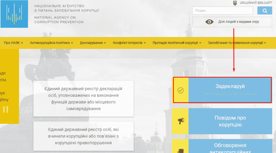Click the eye icon for visually impaired mode
The image size is (276, 153).
click(x=209, y=22)
